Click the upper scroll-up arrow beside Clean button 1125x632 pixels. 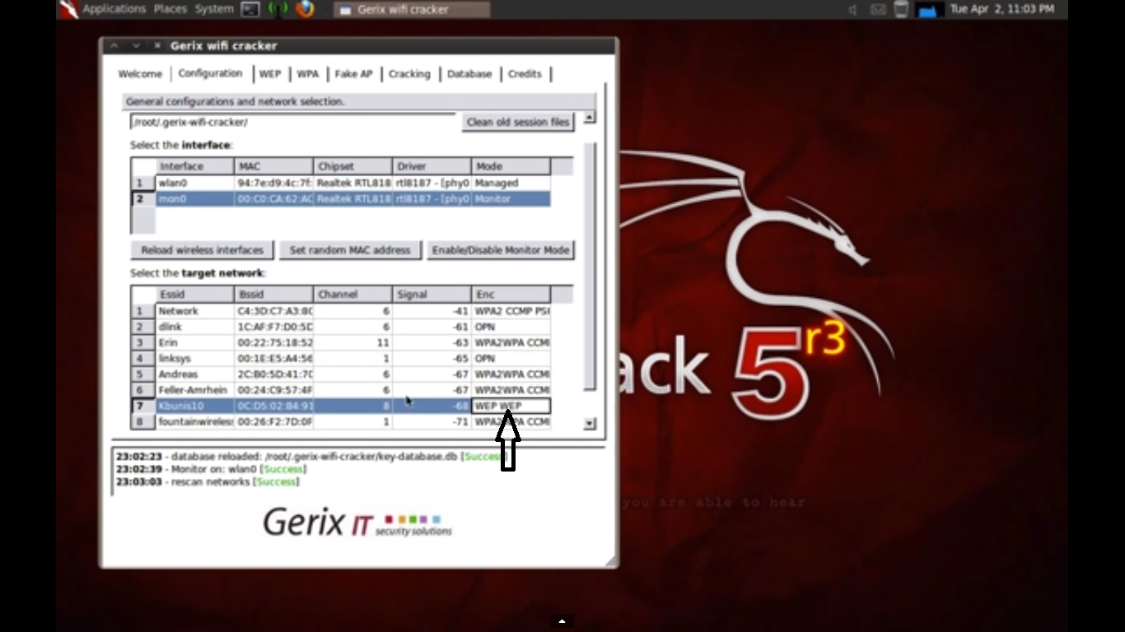589,118
